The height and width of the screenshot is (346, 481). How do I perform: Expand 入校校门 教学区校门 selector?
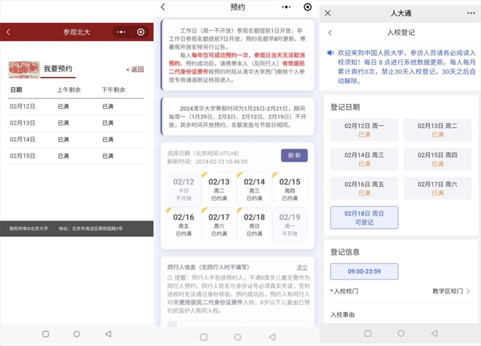[x=451, y=291]
